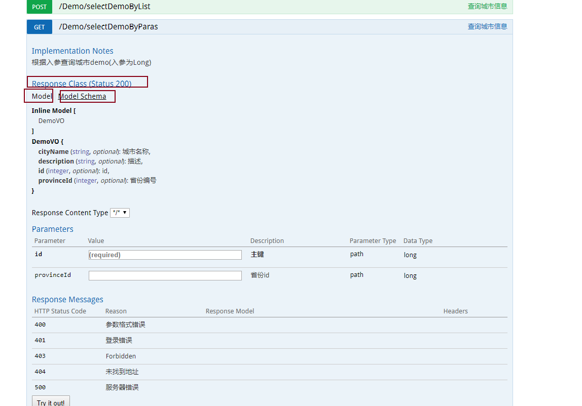Select the provinceId property in DemoVO model
This screenshot has height=406, width=582.
pyautogui.click(x=55, y=181)
